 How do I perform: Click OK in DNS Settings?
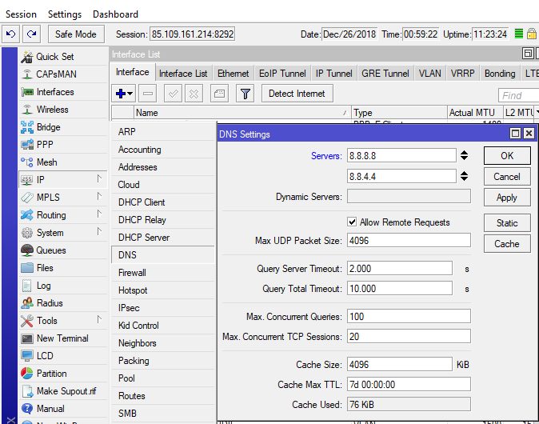coord(507,156)
